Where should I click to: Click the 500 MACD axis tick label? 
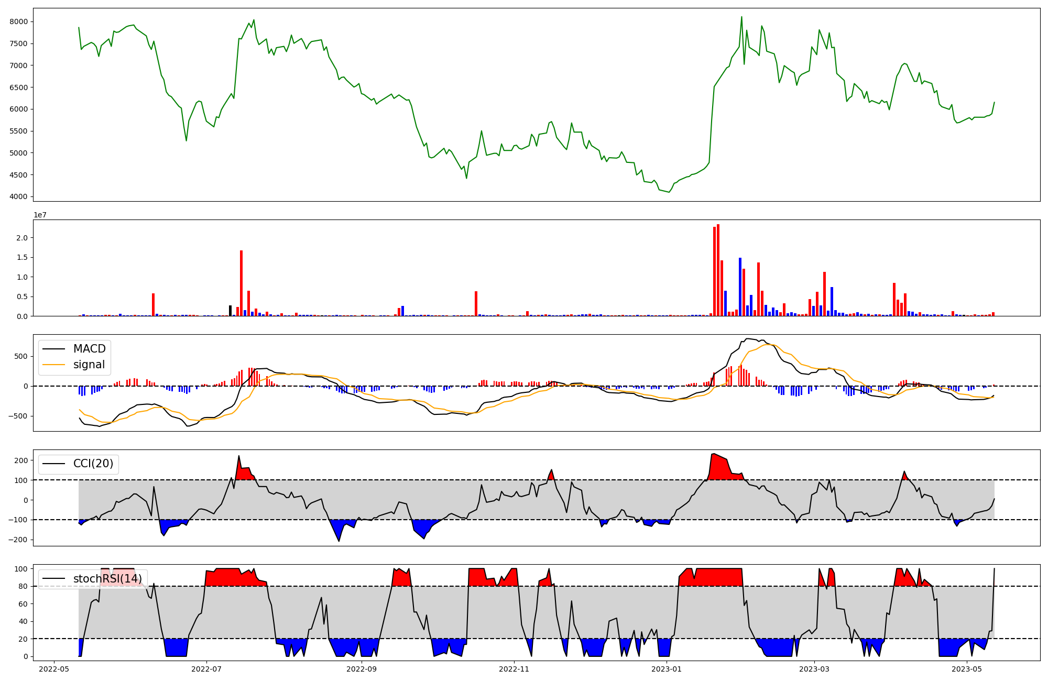coord(21,356)
